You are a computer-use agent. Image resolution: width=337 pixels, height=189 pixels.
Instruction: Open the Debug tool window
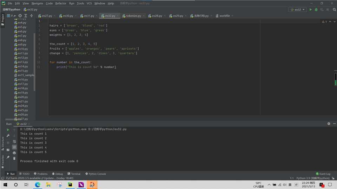click(x=57, y=174)
